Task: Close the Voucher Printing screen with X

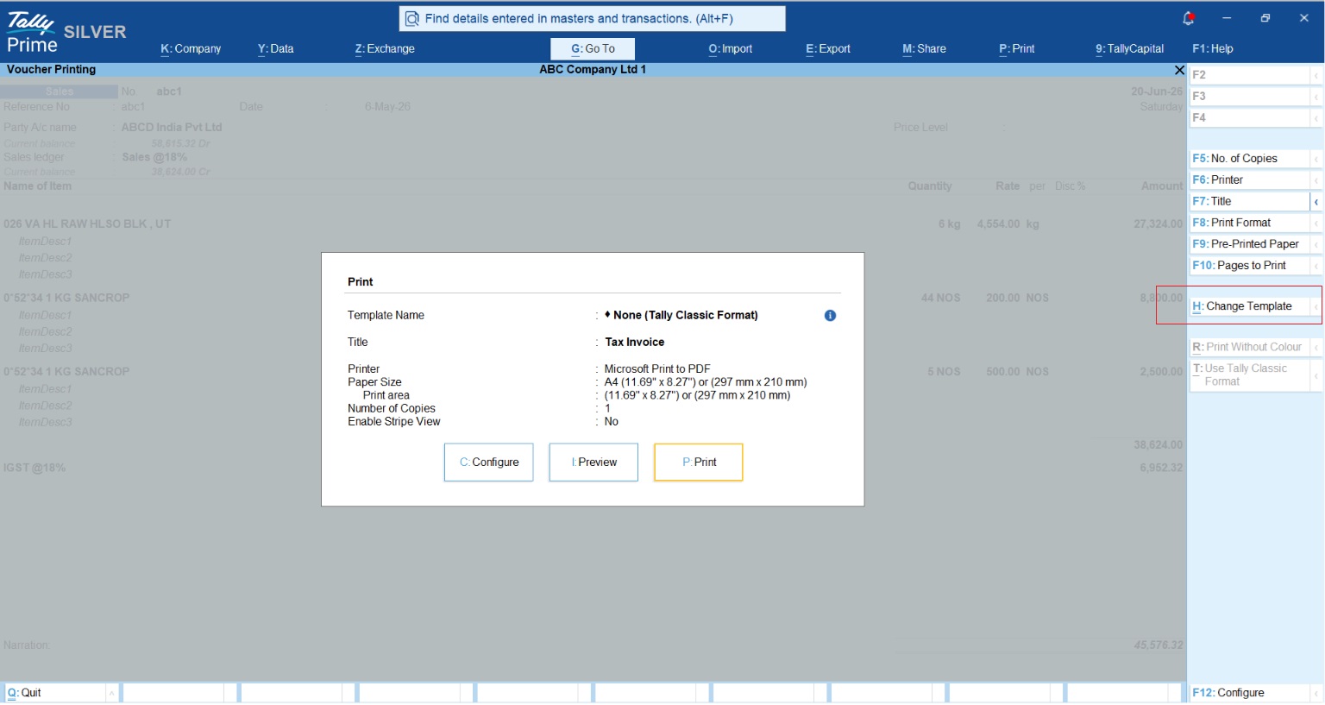Action: (x=1179, y=70)
